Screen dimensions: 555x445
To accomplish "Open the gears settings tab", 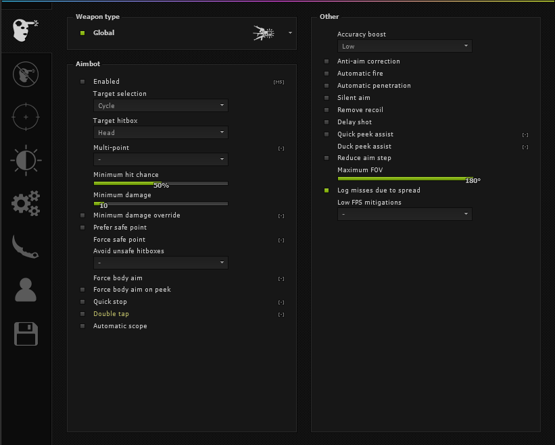I will [26, 203].
